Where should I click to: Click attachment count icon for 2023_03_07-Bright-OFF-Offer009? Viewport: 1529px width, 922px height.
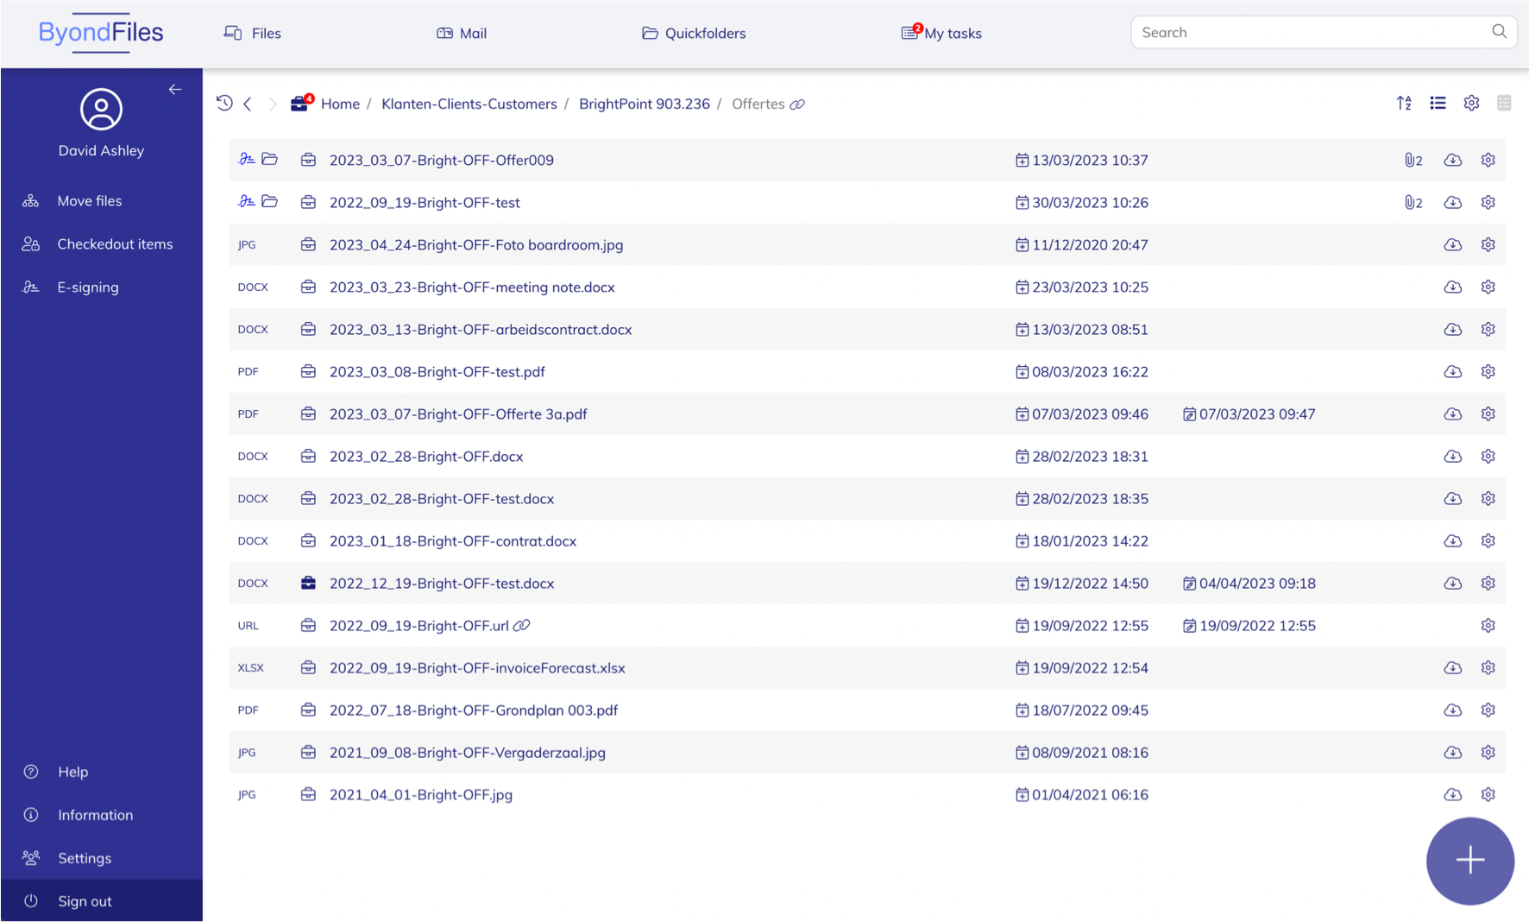[1413, 161]
